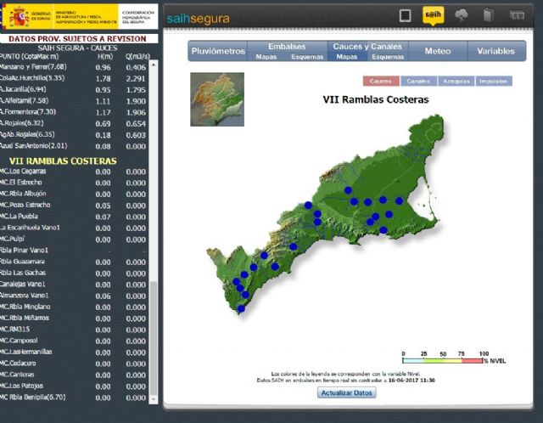This screenshot has height=423, width=543.
Task: Switch to the Meteo tab
Action: pyautogui.click(x=437, y=51)
